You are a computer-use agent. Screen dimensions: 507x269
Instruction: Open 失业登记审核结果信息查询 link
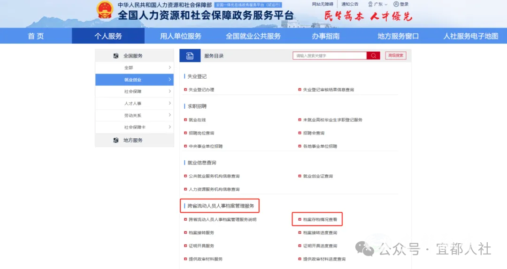click(328, 90)
